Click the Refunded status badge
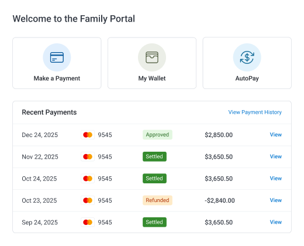This screenshot has width=304, height=246. [x=157, y=200]
